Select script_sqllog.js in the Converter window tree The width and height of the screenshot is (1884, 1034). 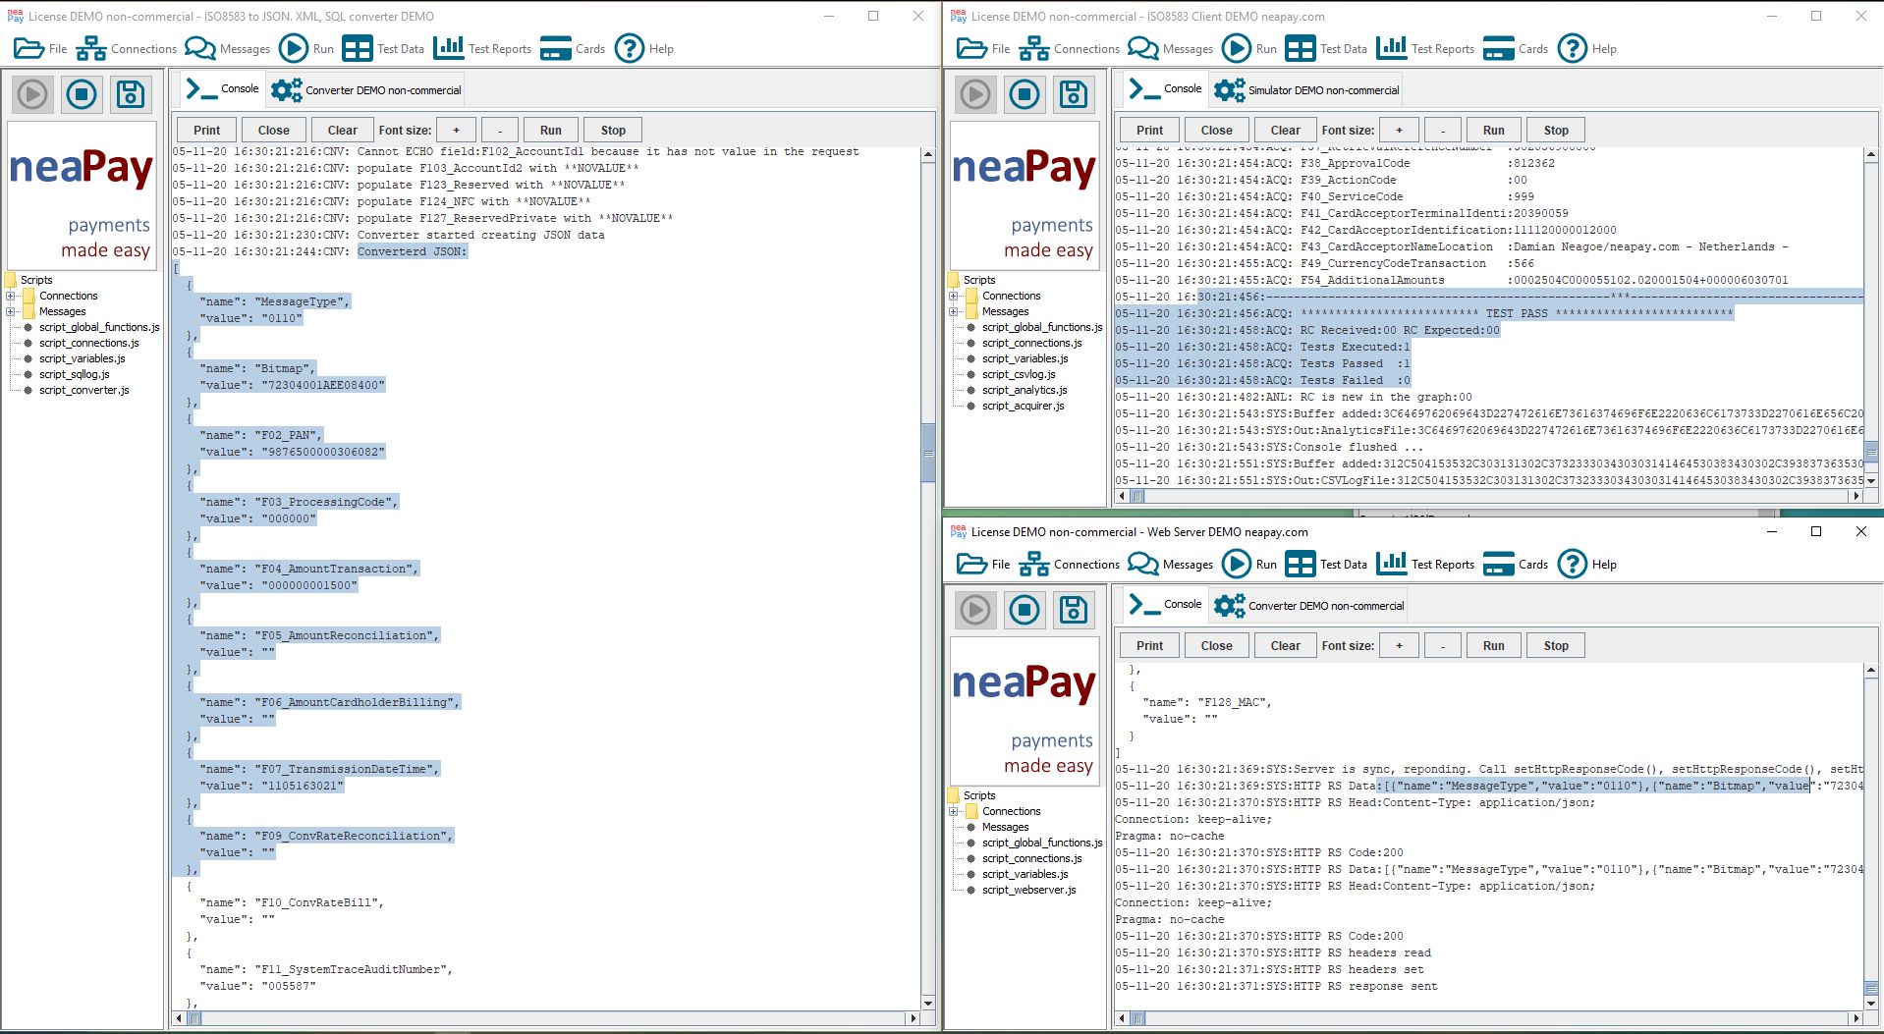point(75,374)
